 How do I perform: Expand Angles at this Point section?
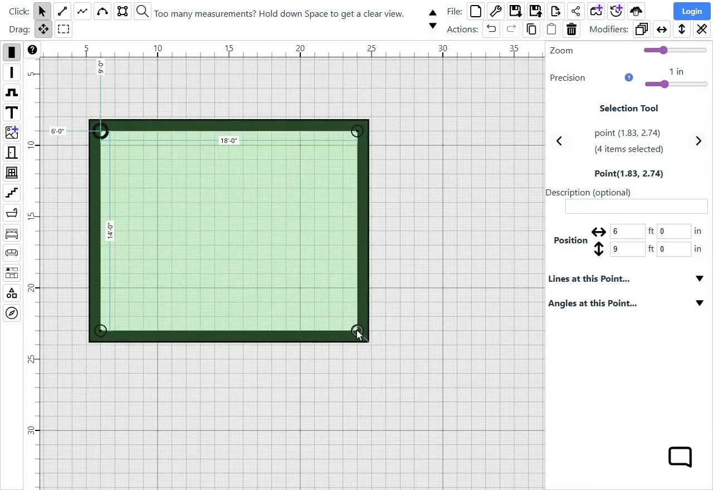click(700, 303)
